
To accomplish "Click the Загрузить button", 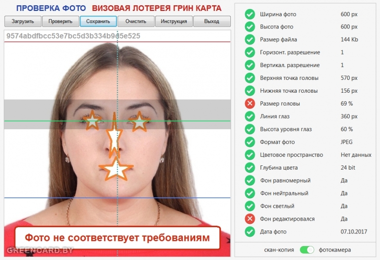I will pyautogui.click(x=22, y=21).
